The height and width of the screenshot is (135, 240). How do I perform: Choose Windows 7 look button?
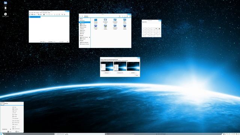[106, 73]
